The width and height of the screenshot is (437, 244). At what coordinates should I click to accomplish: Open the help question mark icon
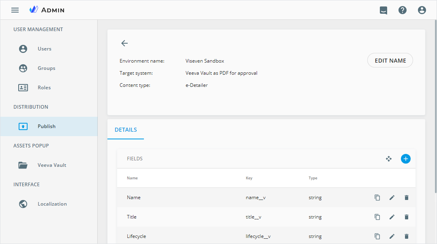pyautogui.click(x=403, y=10)
